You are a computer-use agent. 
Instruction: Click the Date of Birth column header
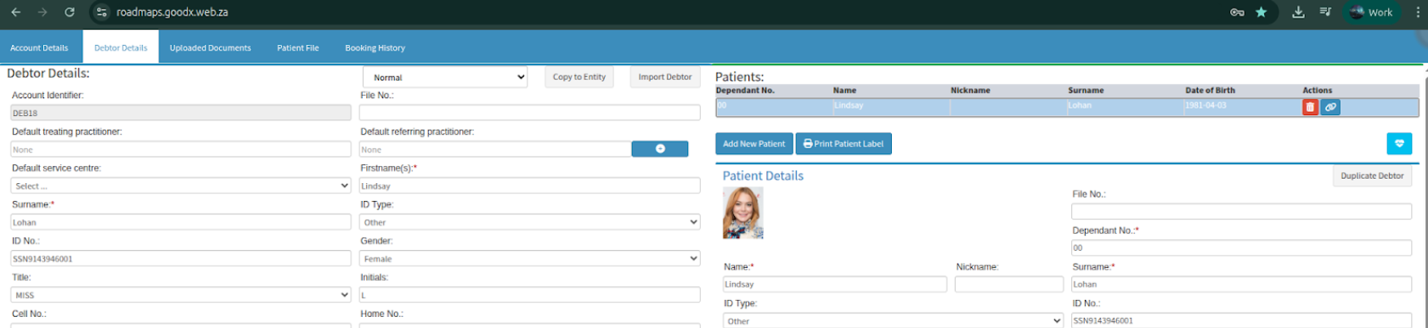click(1210, 90)
